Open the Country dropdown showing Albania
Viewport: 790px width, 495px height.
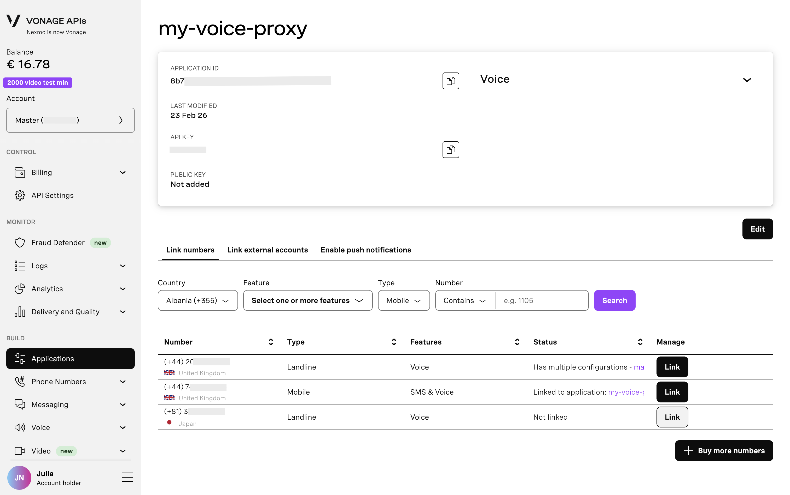tap(197, 300)
